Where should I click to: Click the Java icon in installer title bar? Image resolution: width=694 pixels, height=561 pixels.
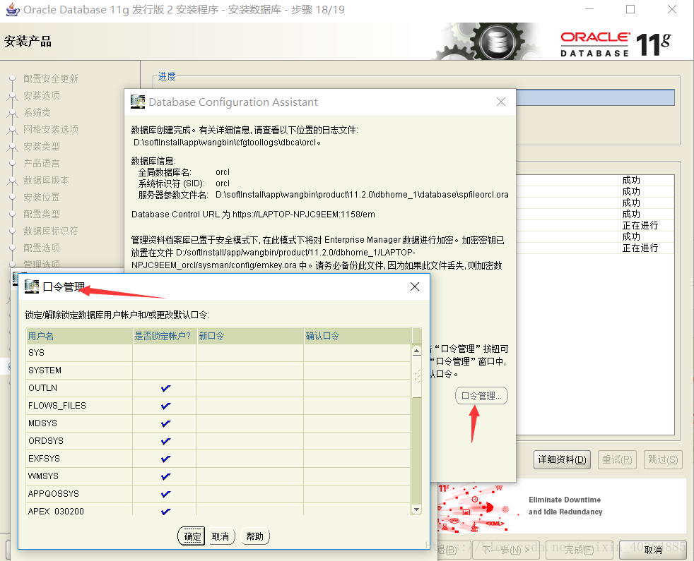[x=13, y=9]
